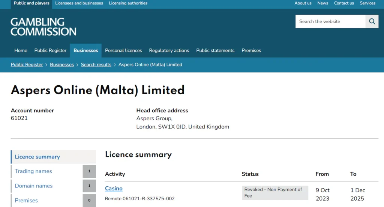Screen dimensions: 384x207
Task: Focus the Search the website field
Action: coord(330,21)
